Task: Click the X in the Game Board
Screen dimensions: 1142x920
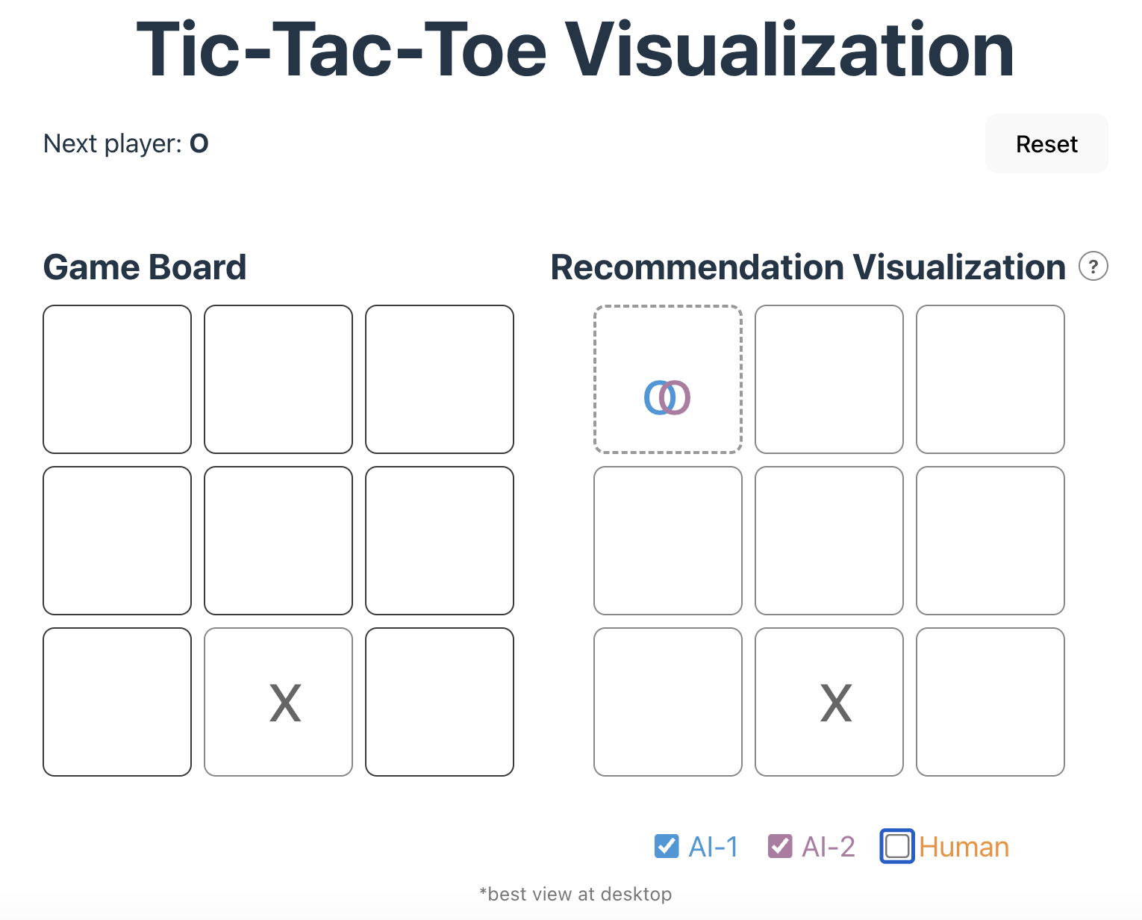Action: [285, 703]
